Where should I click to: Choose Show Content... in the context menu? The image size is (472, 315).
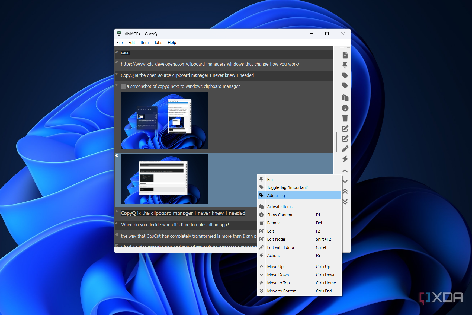[300, 215]
